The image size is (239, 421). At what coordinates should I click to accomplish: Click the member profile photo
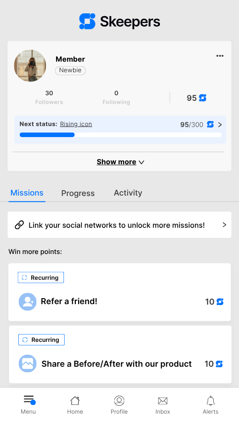coord(30,65)
